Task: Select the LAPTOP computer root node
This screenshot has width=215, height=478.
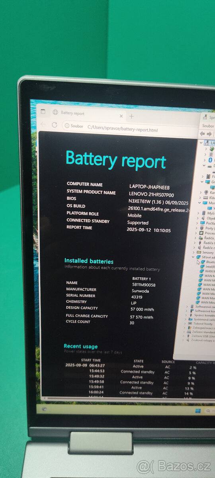Action: click(x=210, y=143)
